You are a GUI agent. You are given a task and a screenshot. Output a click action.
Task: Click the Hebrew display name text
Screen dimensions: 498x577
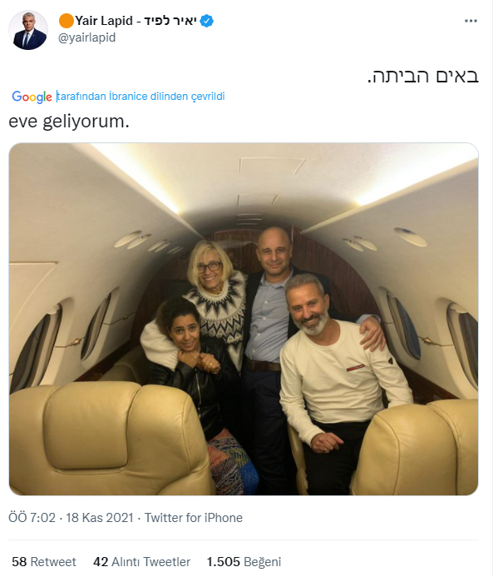[x=170, y=21]
